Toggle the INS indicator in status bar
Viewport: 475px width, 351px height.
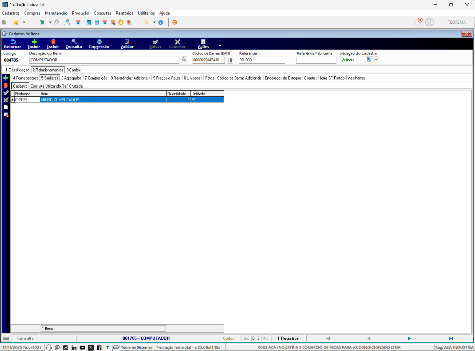(266, 338)
